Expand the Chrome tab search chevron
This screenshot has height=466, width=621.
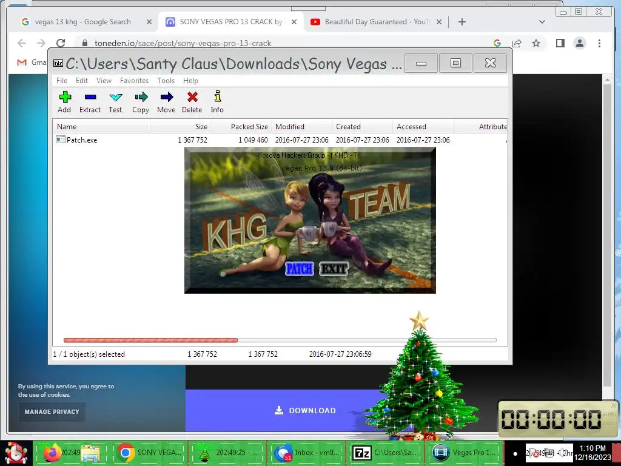(542, 22)
